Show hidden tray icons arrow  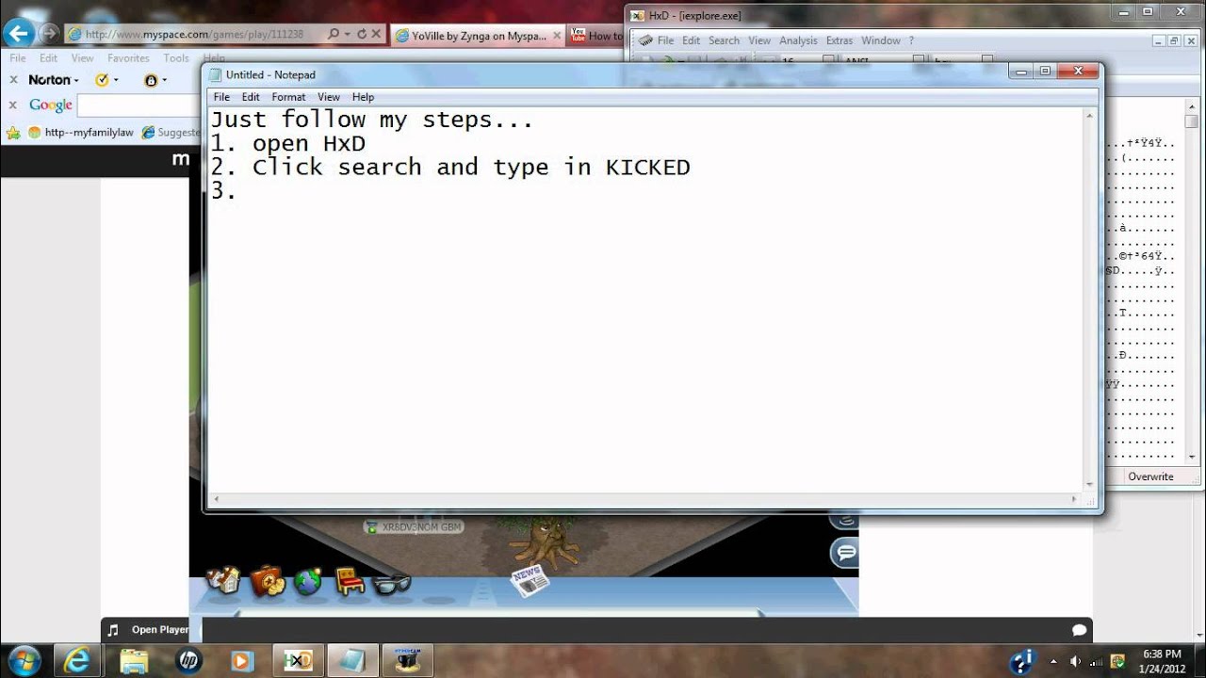[x=1053, y=661]
